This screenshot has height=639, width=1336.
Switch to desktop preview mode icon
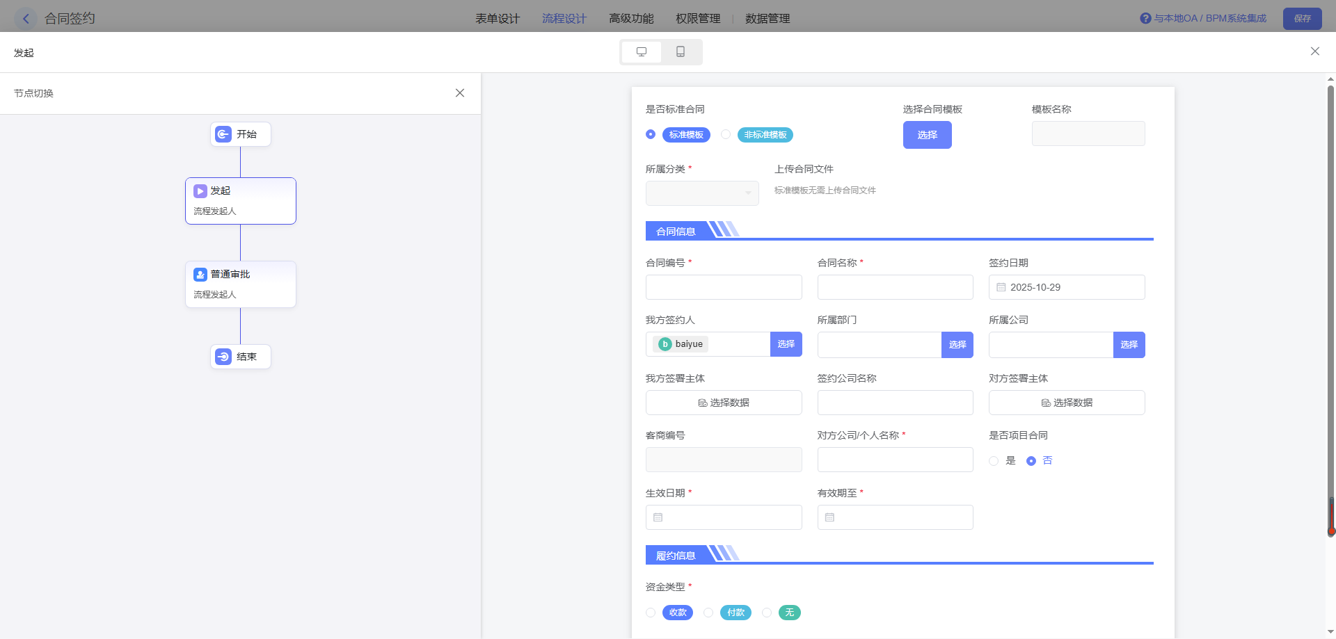[642, 52]
